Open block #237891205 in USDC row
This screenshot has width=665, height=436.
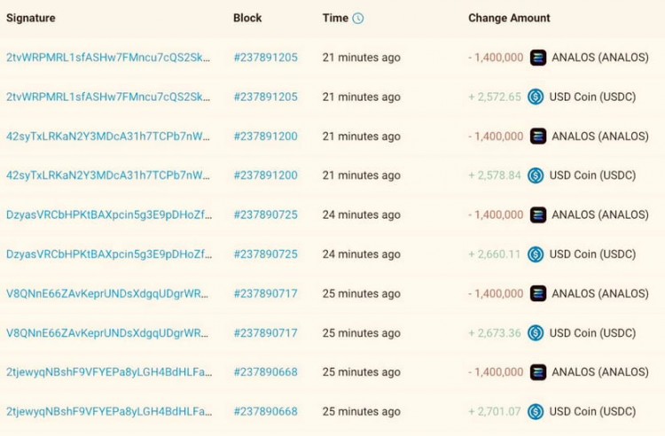click(x=266, y=97)
